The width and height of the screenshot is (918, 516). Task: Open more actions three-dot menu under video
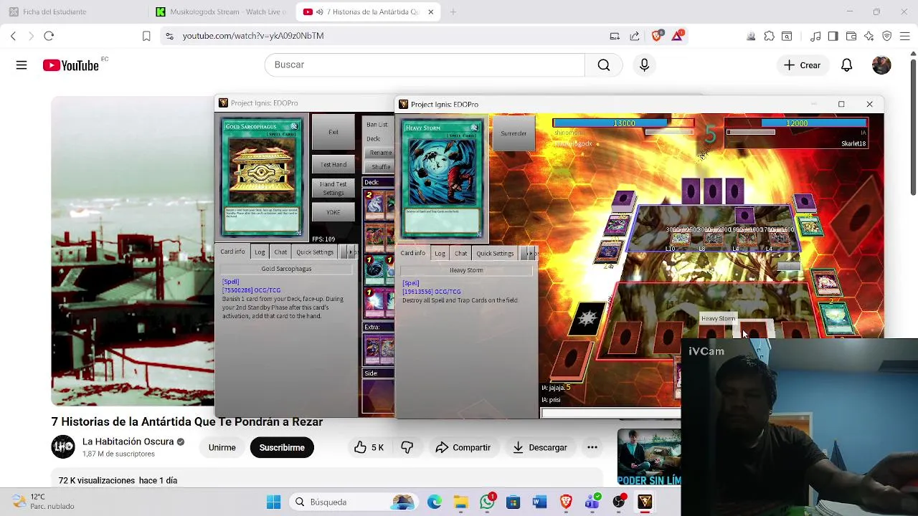click(592, 447)
